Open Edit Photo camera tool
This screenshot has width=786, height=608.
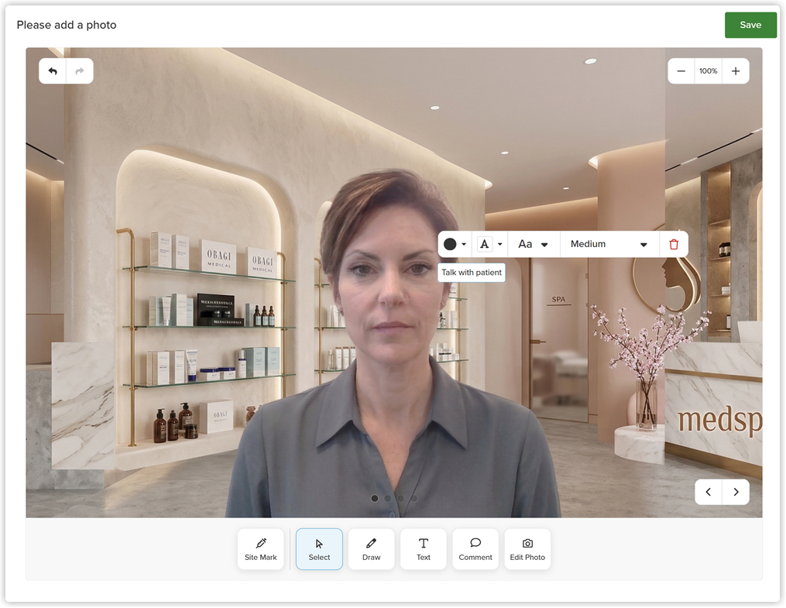527,549
